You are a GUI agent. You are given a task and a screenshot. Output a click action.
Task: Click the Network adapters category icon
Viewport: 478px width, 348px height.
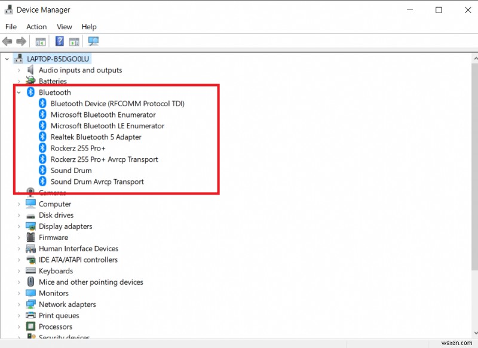pos(30,304)
